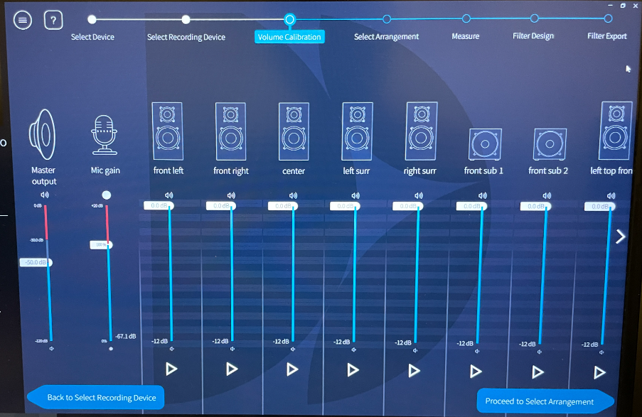Select the left top front speaker icon

click(x=616, y=131)
